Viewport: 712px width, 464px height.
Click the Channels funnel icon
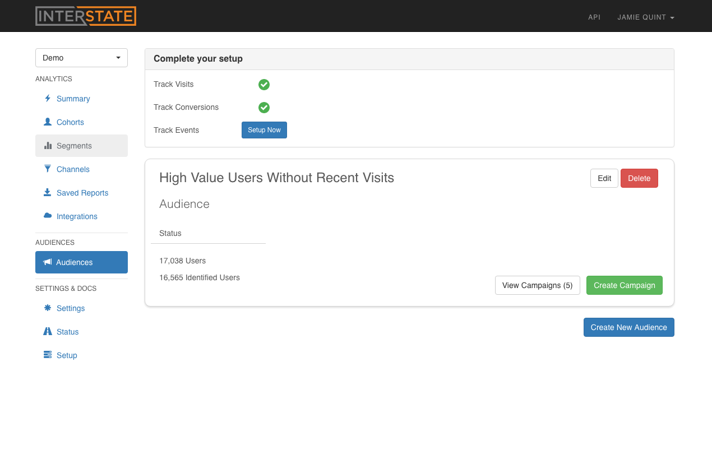(x=48, y=169)
